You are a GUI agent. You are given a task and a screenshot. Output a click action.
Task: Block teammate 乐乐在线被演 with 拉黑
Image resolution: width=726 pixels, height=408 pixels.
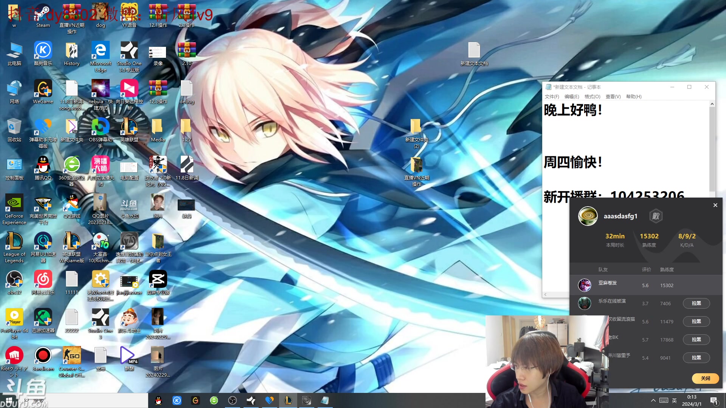tap(696, 303)
